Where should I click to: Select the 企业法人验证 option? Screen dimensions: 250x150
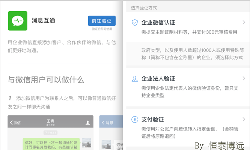point(188,87)
